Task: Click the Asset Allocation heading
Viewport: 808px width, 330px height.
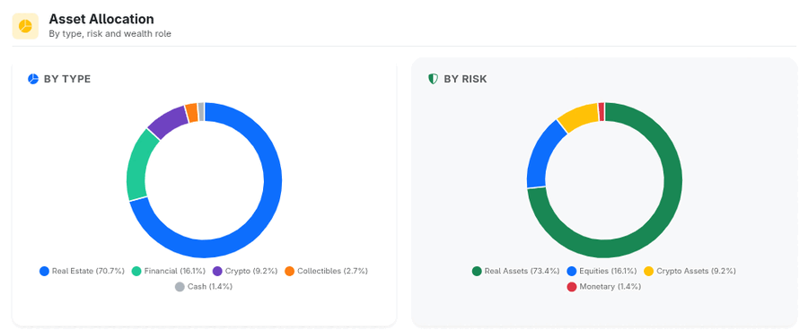Action: pos(101,20)
